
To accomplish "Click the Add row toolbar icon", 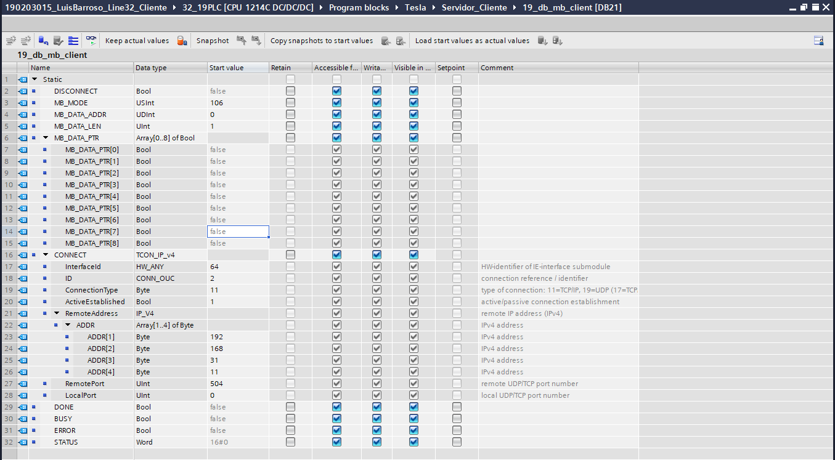I will click(25, 41).
